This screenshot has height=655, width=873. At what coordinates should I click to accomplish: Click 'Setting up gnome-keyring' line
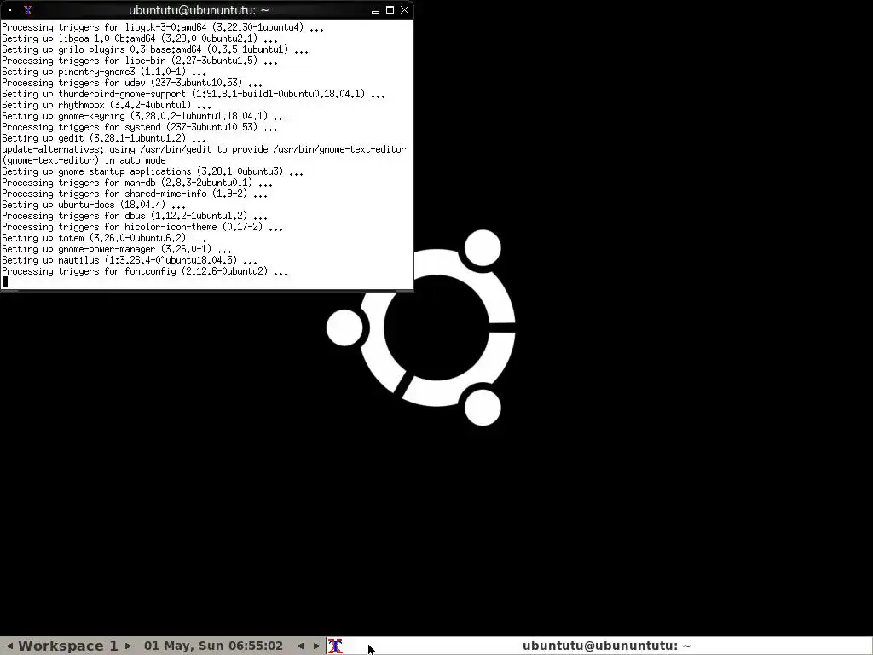click(145, 116)
